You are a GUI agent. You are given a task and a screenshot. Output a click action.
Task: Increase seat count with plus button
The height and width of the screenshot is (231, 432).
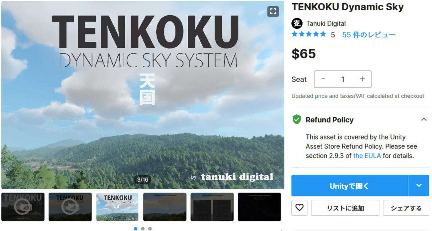362,79
